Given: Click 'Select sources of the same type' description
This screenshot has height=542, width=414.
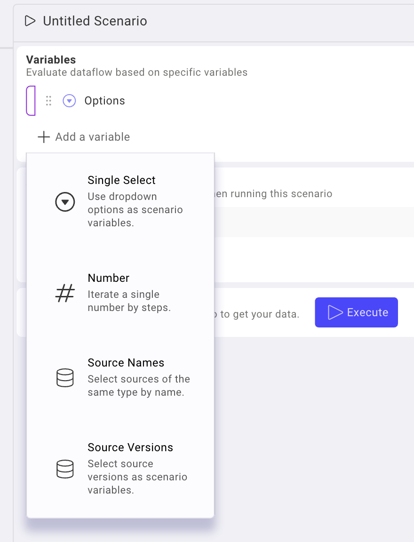Looking at the screenshot, I should coord(139,385).
